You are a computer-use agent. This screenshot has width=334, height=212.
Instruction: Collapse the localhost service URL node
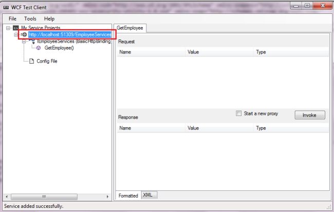16,34
